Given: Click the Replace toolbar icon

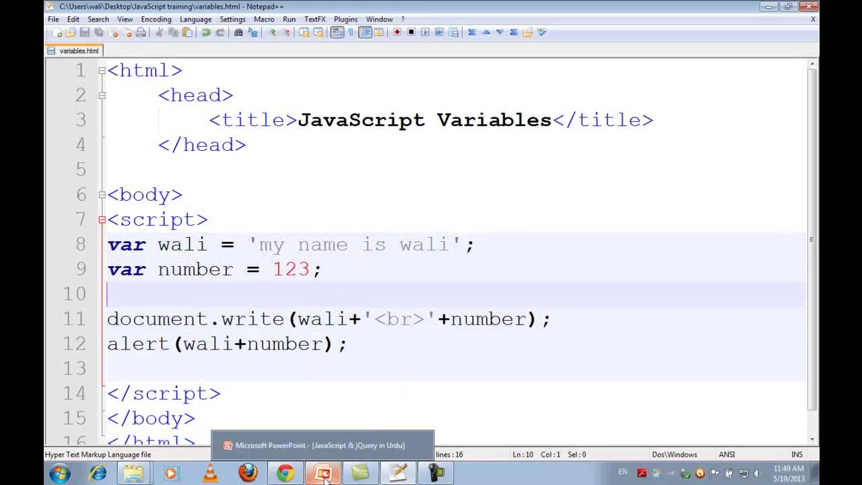Looking at the screenshot, I should [x=253, y=32].
